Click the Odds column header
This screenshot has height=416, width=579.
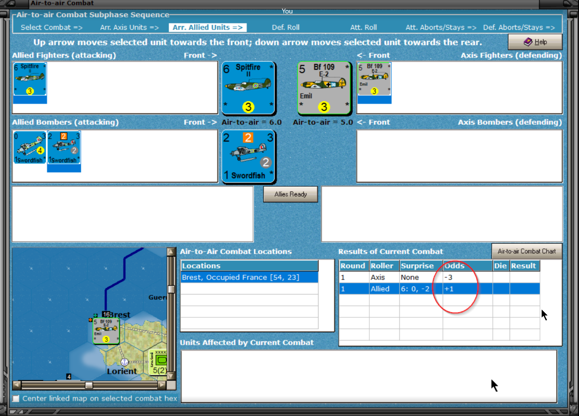(467, 266)
